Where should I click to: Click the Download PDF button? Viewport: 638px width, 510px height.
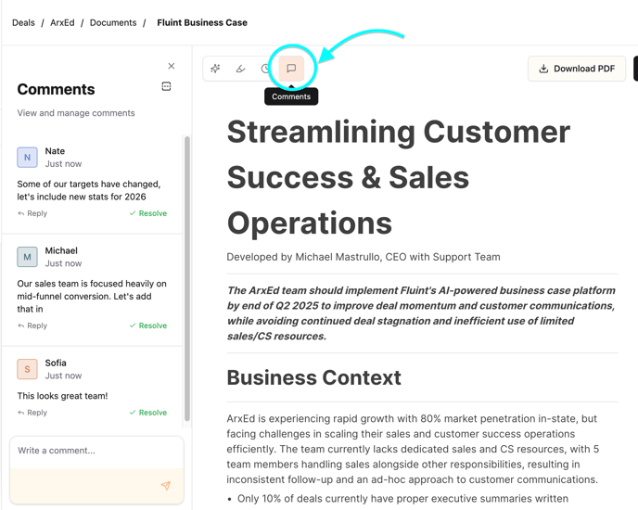(x=577, y=69)
